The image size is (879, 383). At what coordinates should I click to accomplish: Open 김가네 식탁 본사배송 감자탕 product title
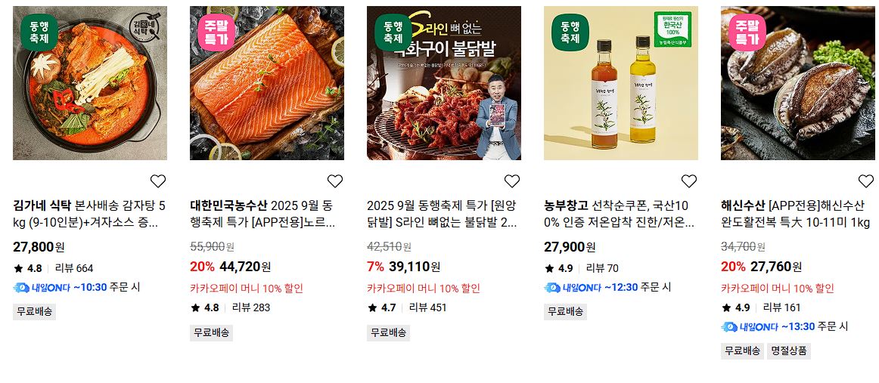coord(90,213)
